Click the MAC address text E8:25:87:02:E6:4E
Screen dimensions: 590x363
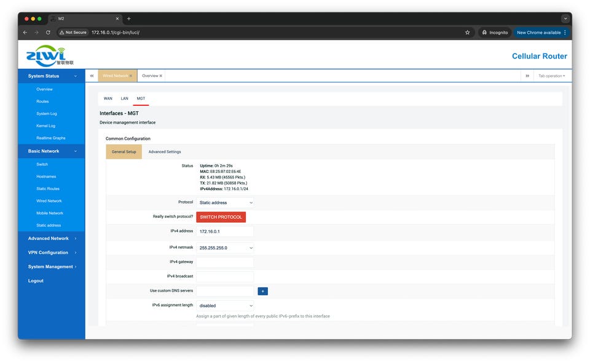point(226,171)
